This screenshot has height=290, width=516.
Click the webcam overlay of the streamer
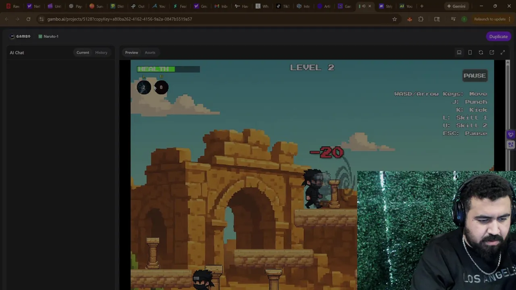(436, 230)
